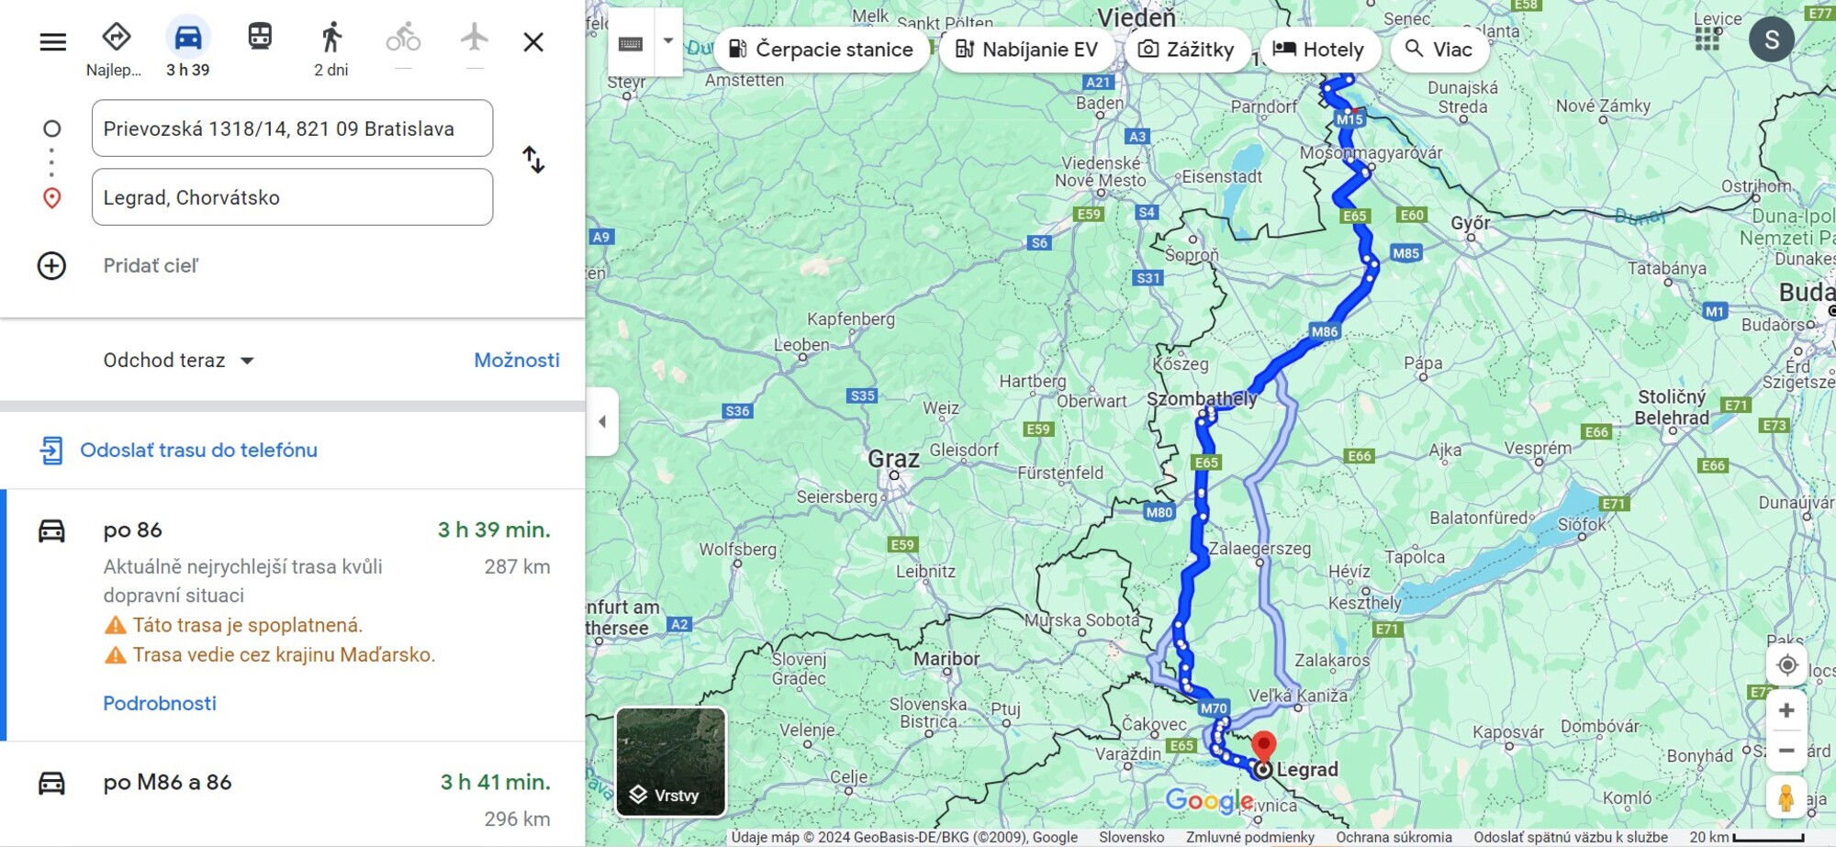Click Odoslať trasu do telefónu link
This screenshot has width=1836, height=847.
(198, 451)
